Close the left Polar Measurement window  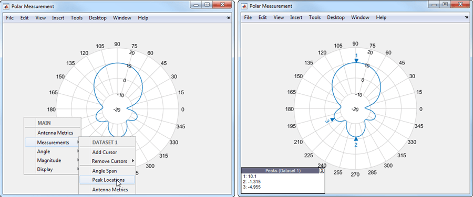click(222, 5)
